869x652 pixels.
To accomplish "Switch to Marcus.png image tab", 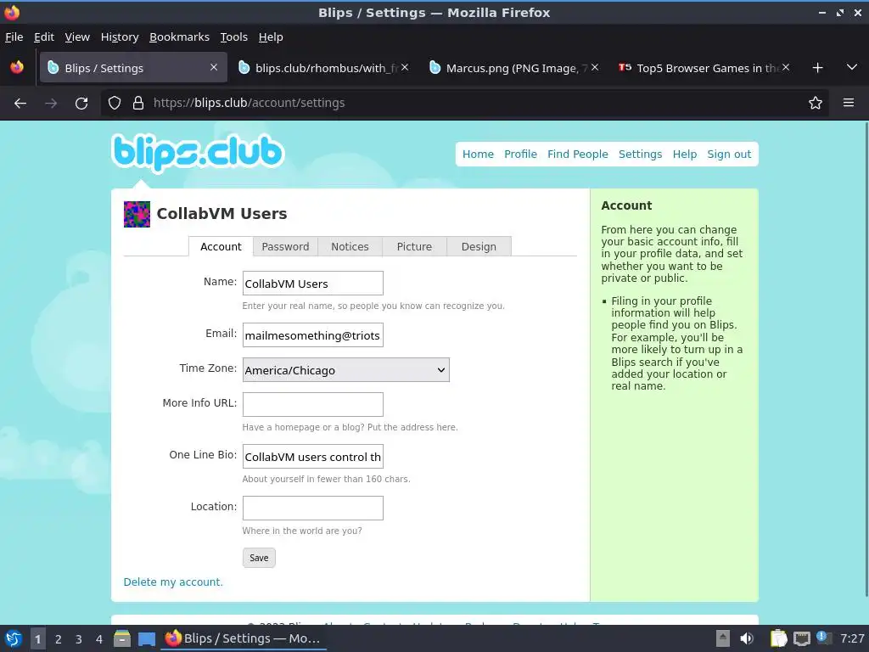I will [x=514, y=68].
